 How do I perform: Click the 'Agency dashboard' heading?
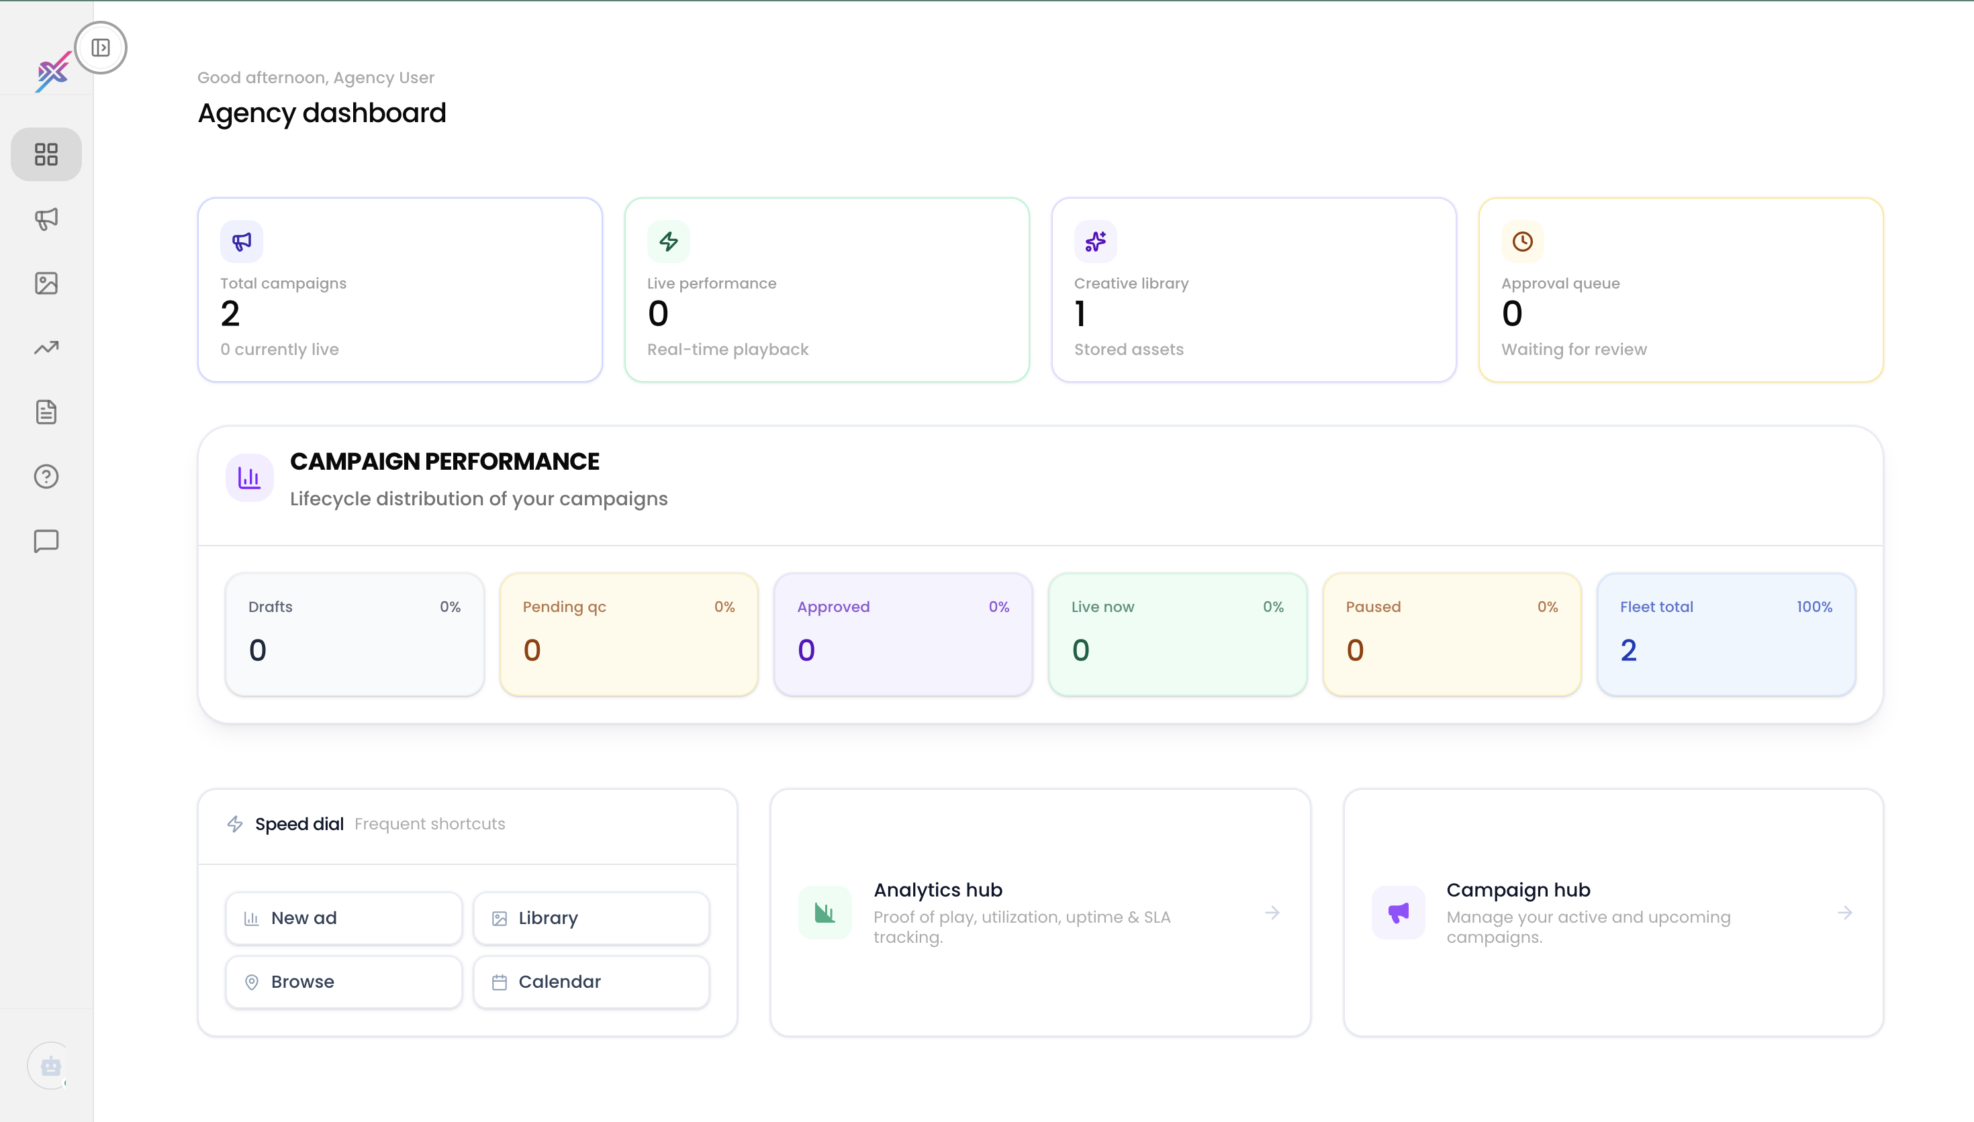(x=322, y=113)
